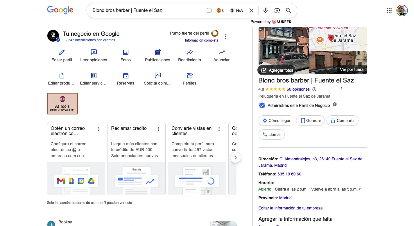Viewport: 414px width, 226px height.
Task: Open Solicita opiniones icon
Action: pyautogui.click(x=157, y=76)
